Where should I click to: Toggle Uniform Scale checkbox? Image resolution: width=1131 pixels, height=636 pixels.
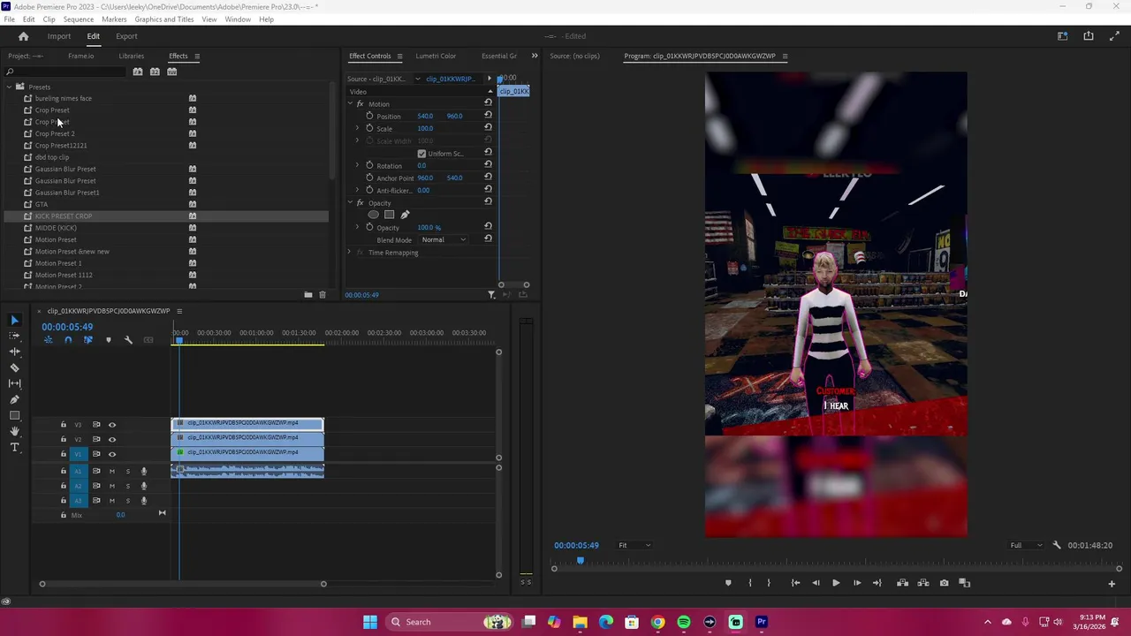(x=421, y=154)
